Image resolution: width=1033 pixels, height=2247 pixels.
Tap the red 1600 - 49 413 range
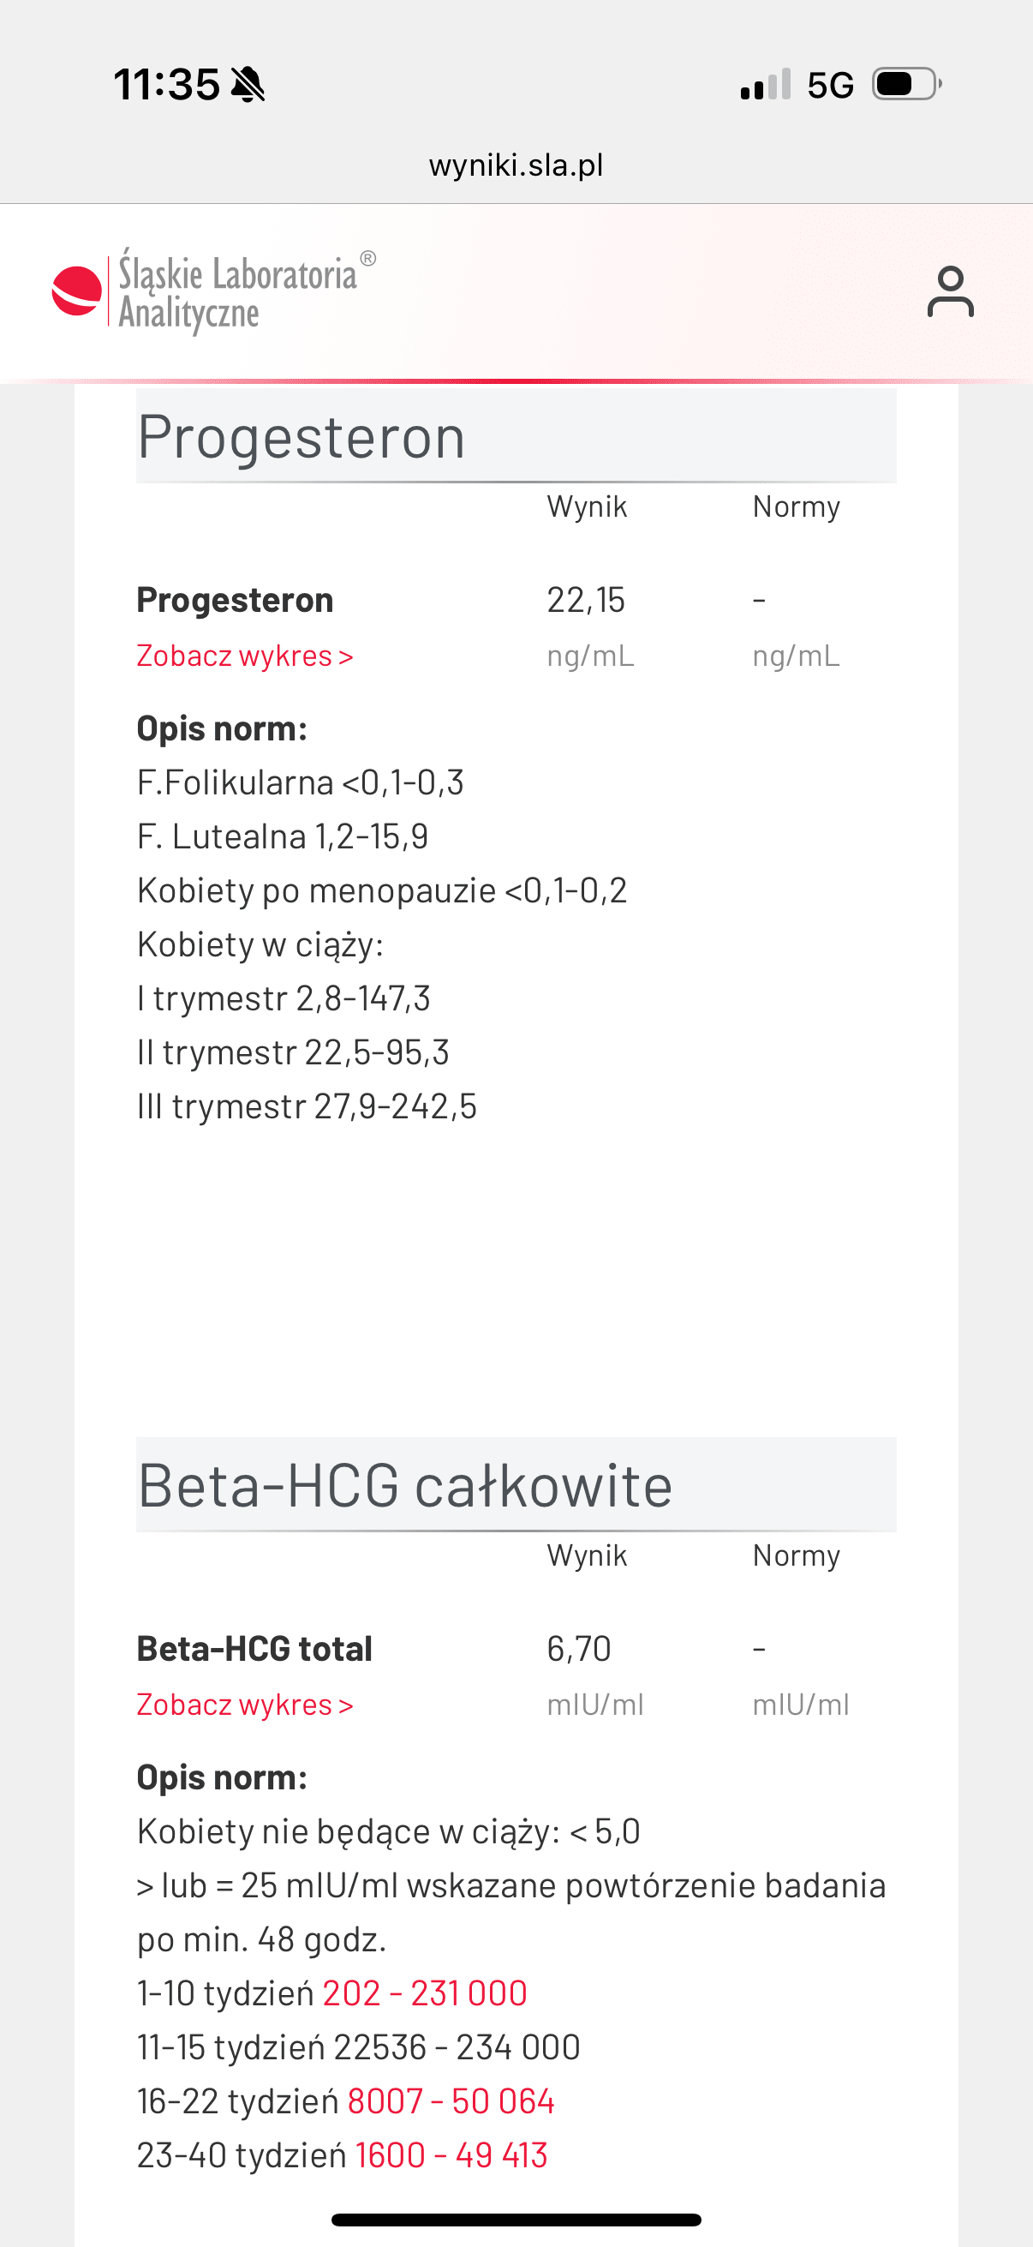click(x=451, y=2155)
